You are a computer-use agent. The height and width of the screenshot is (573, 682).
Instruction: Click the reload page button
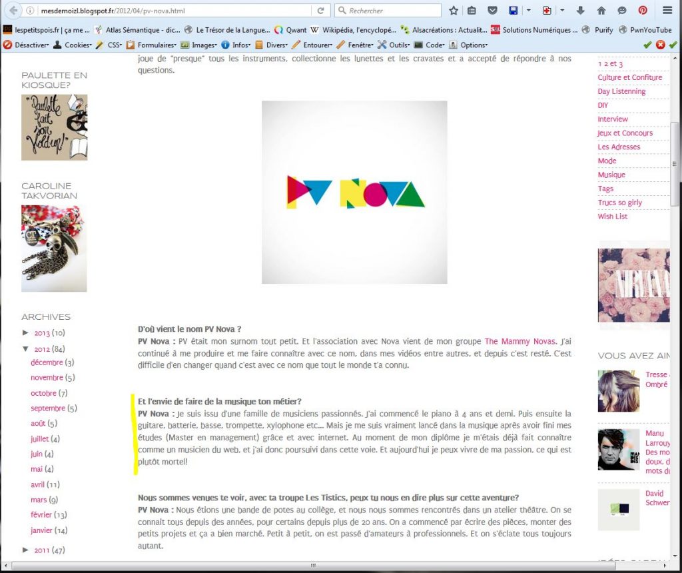coord(321,11)
